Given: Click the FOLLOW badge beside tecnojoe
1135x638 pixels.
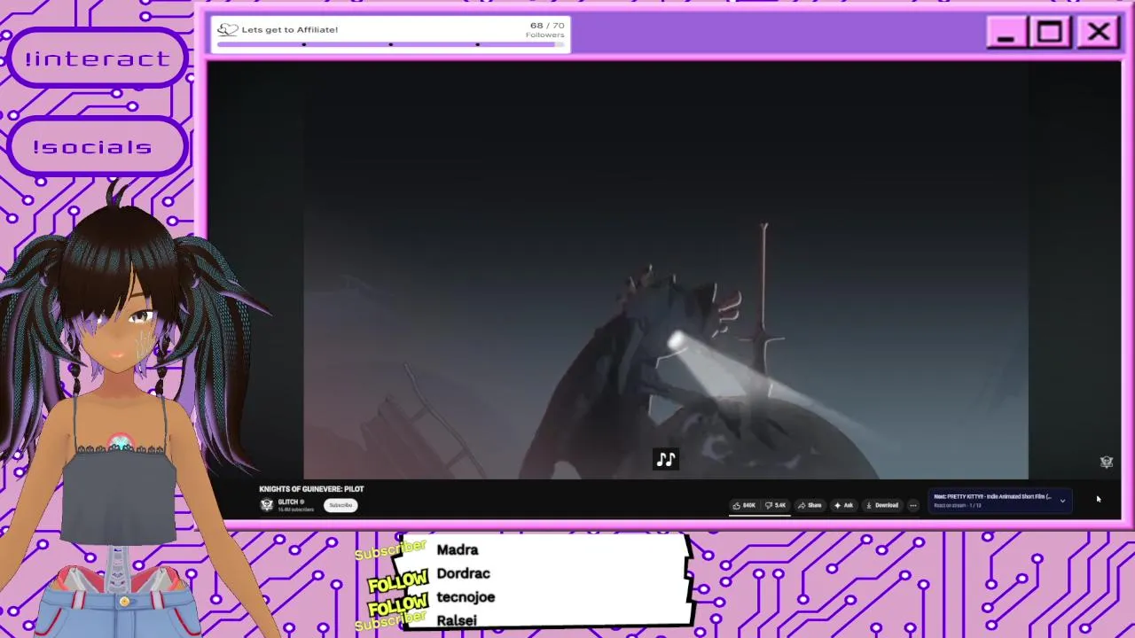Looking at the screenshot, I should point(398,604).
